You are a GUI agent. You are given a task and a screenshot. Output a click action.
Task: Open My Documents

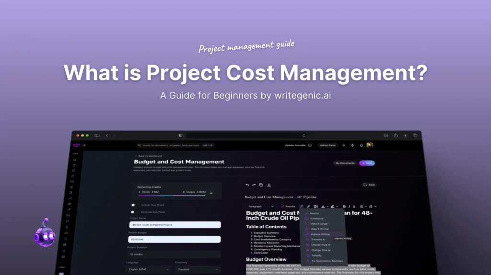click(x=345, y=163)
